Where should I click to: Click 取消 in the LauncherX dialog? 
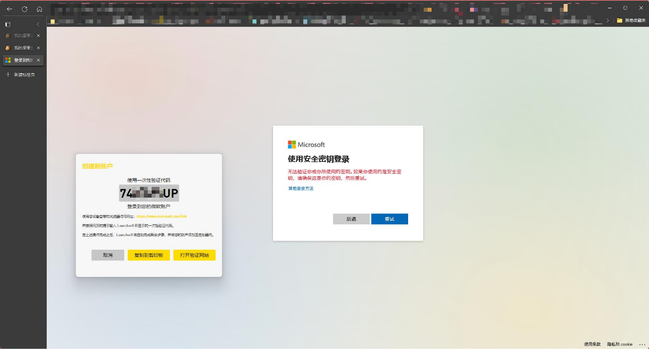coord(108,255)
